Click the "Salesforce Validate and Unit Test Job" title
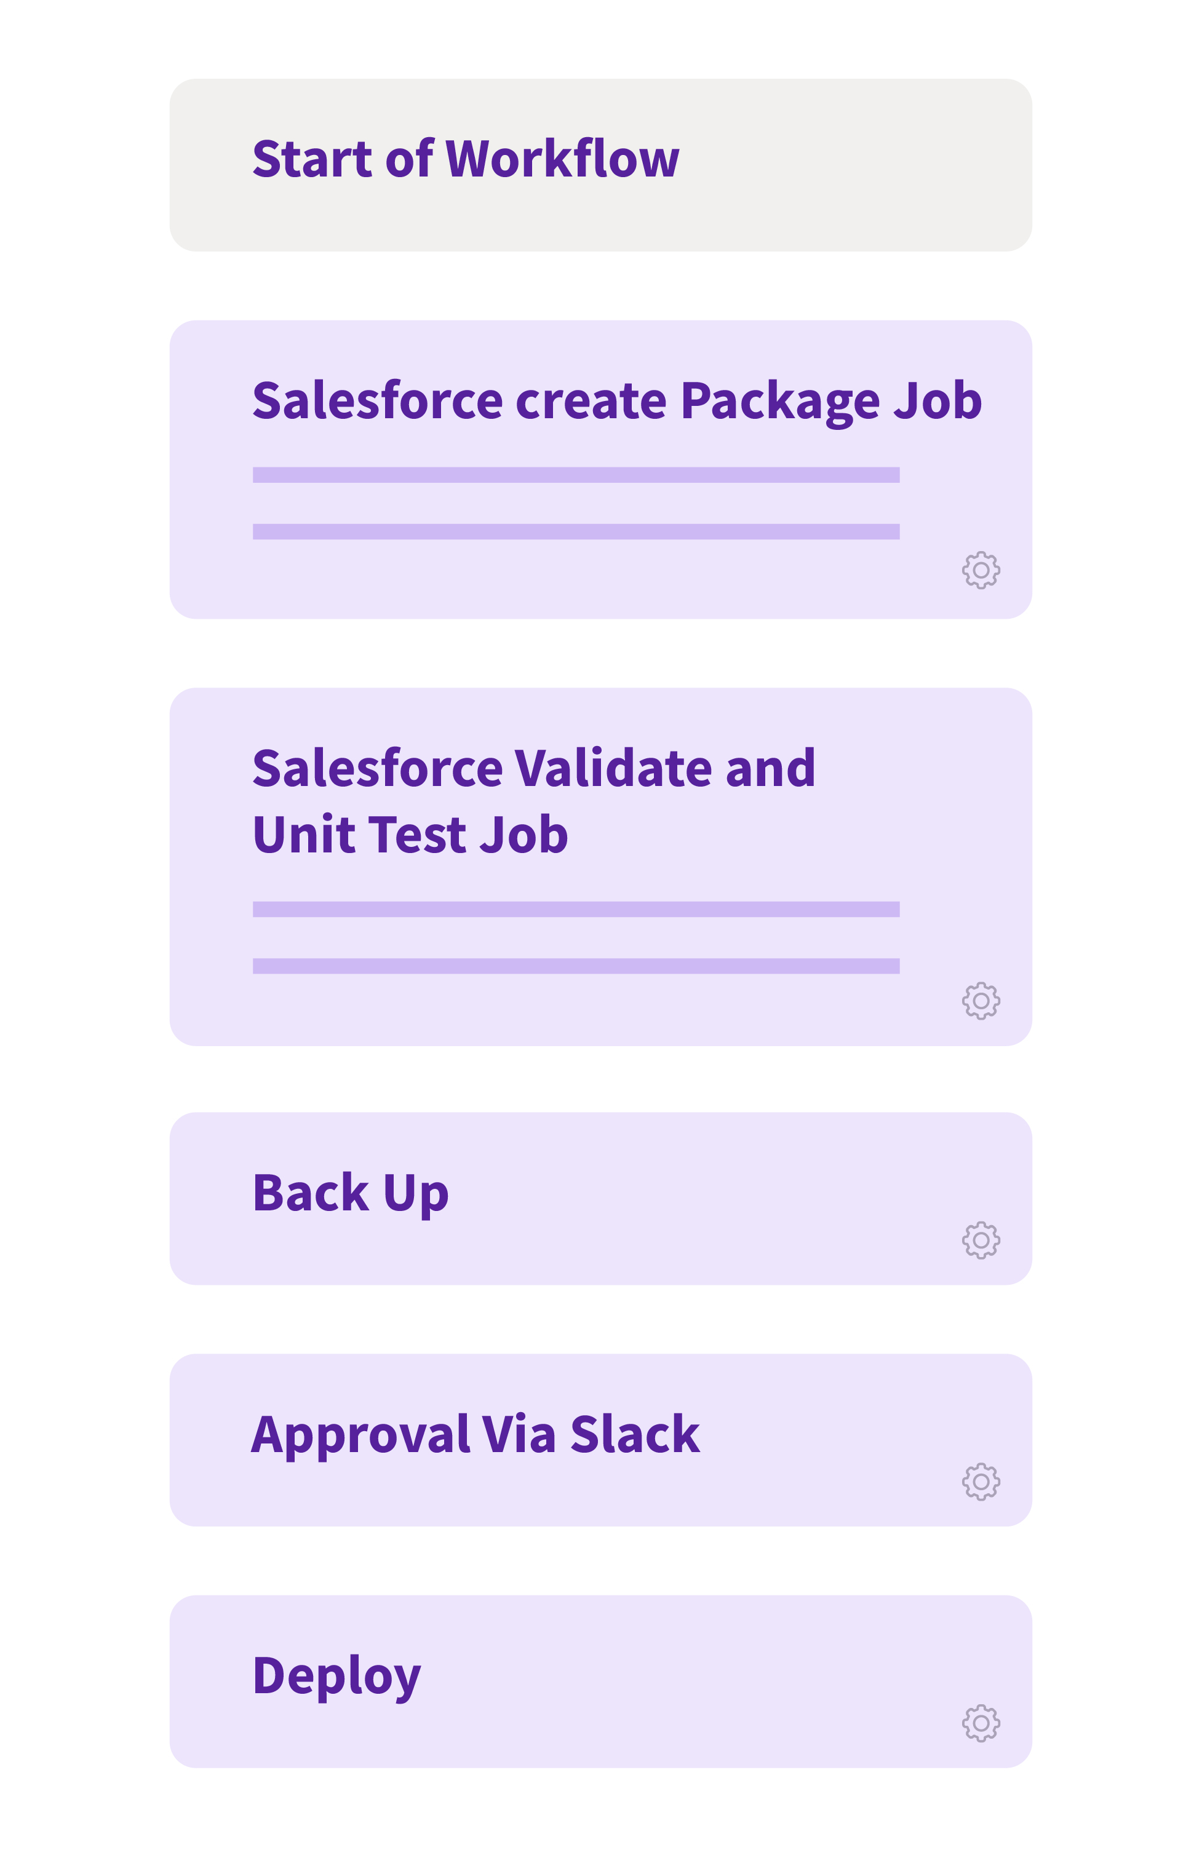The image size is (1202, 1850). click(533, 801)
